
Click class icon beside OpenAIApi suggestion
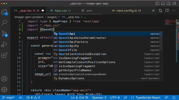55,34
